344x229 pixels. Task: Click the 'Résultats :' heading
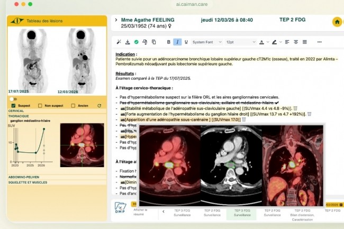coord(126,74)
